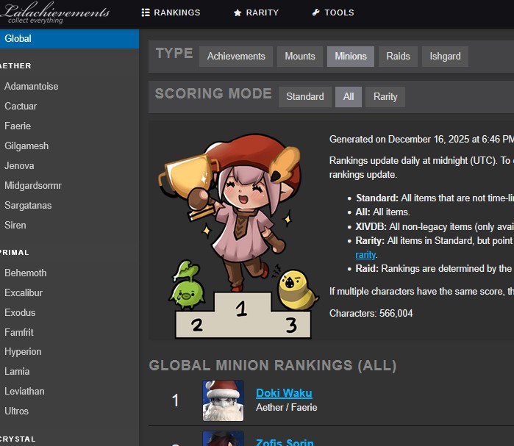Click the Lalachievements logo
514x446 pixels.
56,13
